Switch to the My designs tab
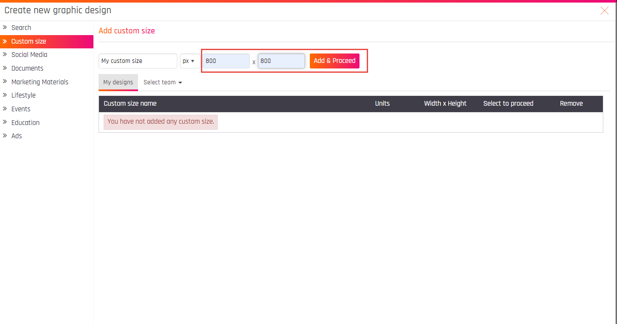617x324 pixels. (118, 82)
